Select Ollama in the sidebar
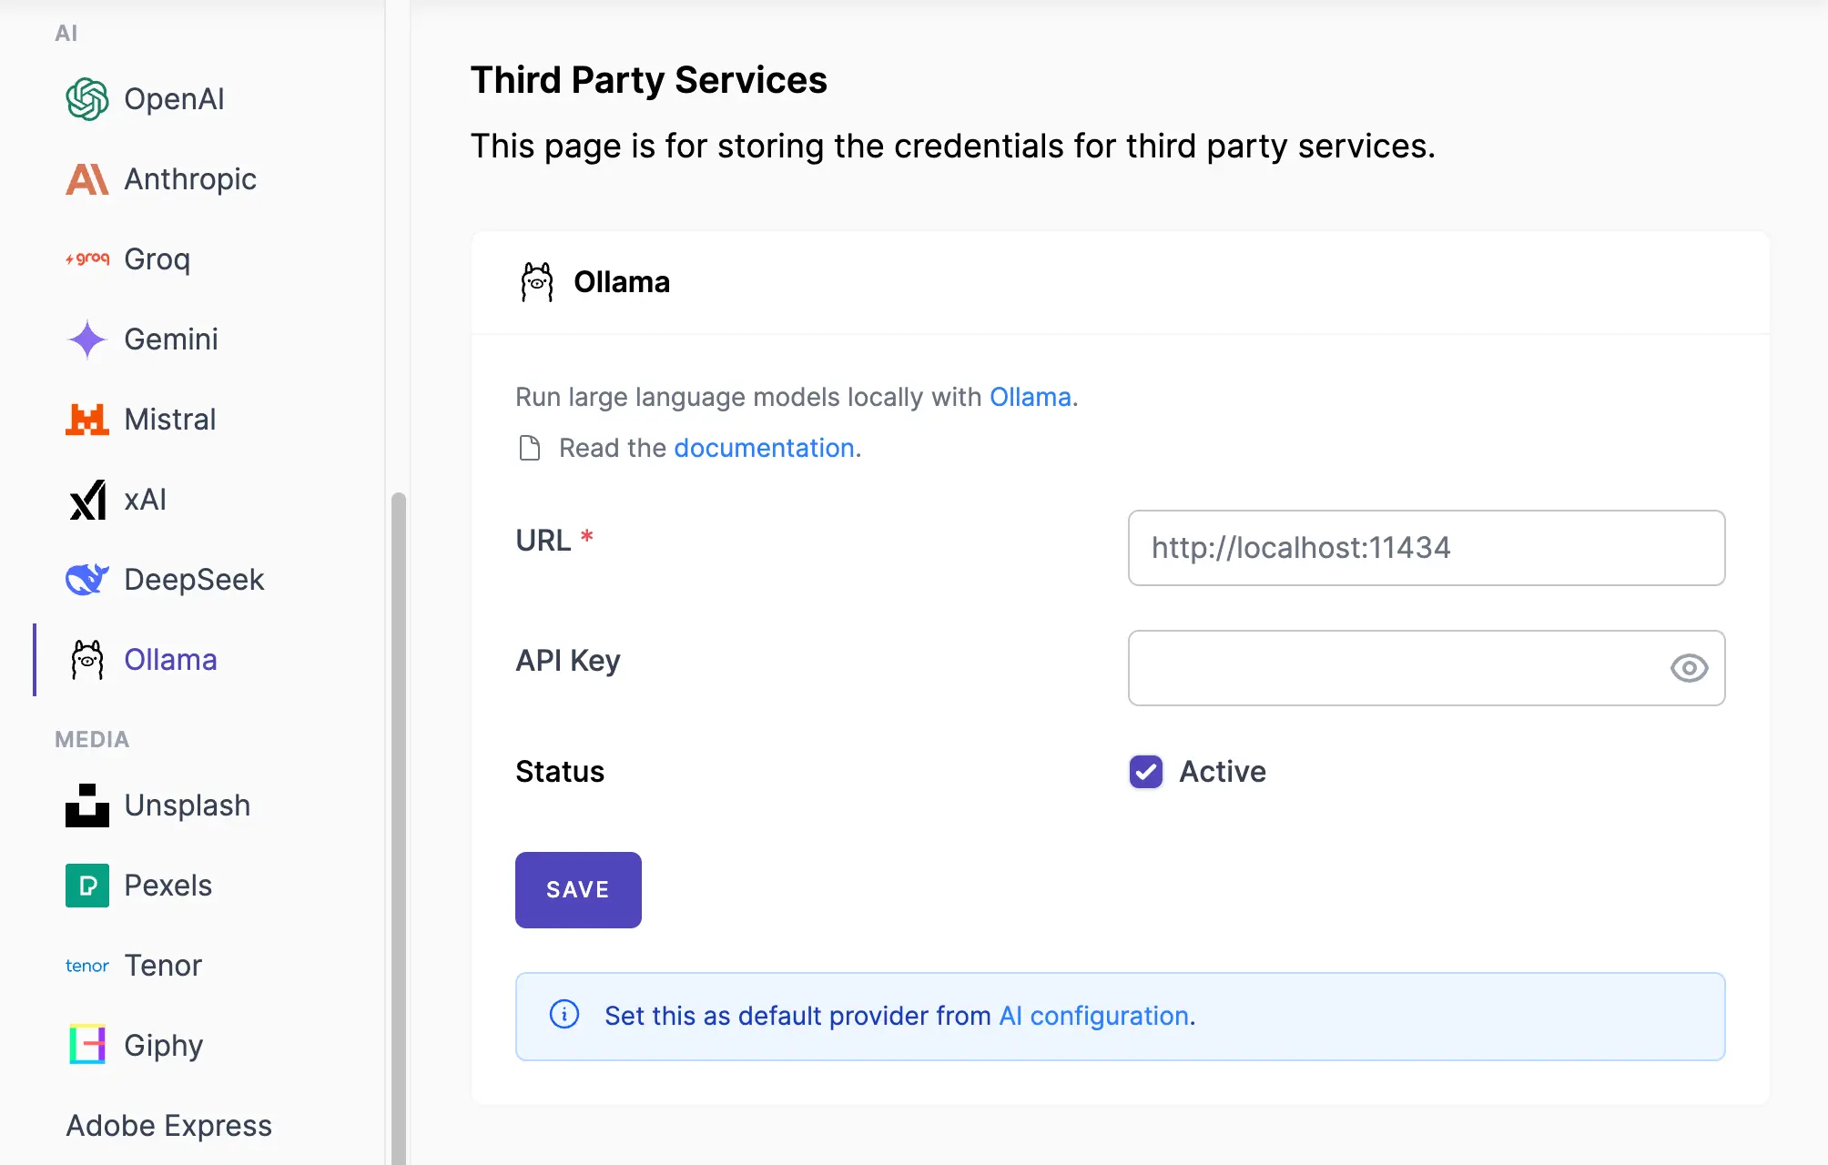 click(169, 659)
